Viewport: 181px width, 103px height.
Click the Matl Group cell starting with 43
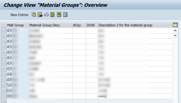click(x=18, y=69)
